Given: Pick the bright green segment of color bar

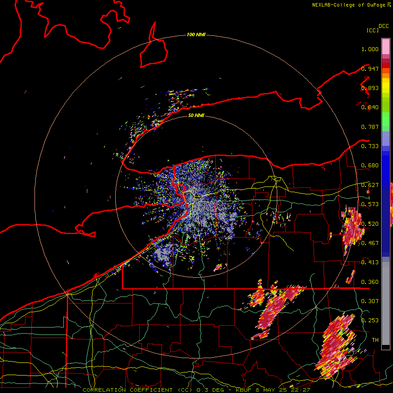Looking at the screenshot, I should tap(386, 119).
